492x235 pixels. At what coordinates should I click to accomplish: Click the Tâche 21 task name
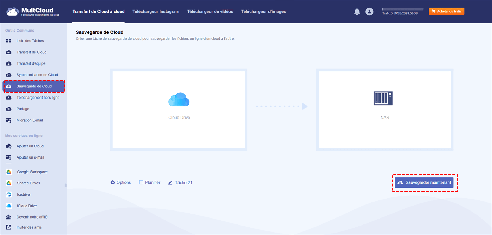[x=183, y=183]
